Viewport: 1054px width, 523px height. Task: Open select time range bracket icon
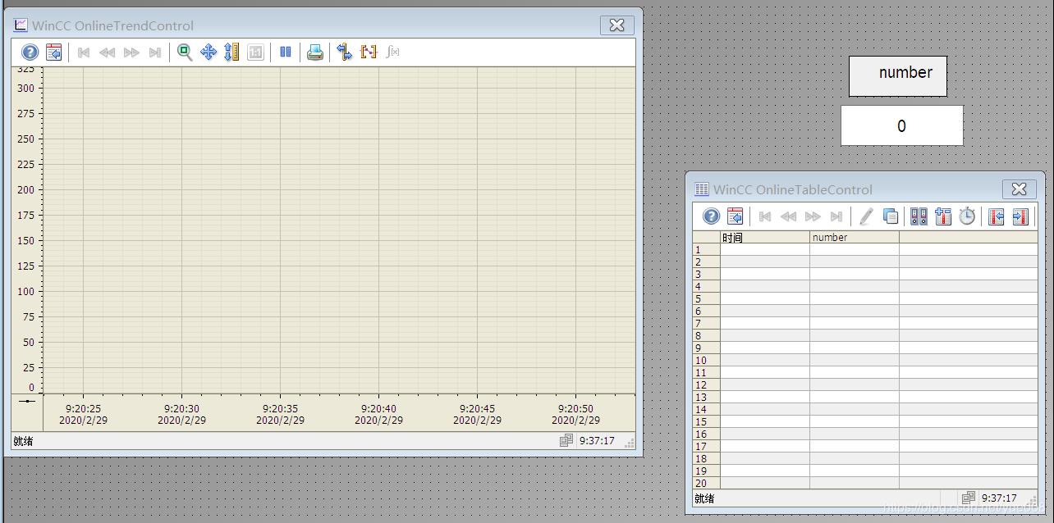point(369,52)
